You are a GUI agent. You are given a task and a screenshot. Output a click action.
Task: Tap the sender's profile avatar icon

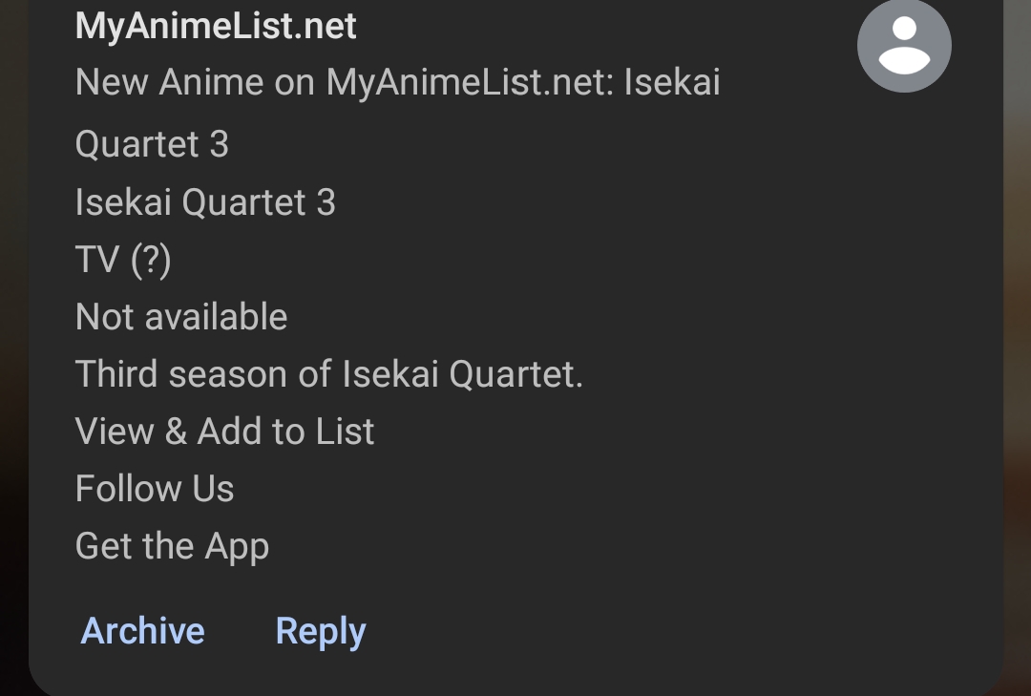click(x=903, y=46)
